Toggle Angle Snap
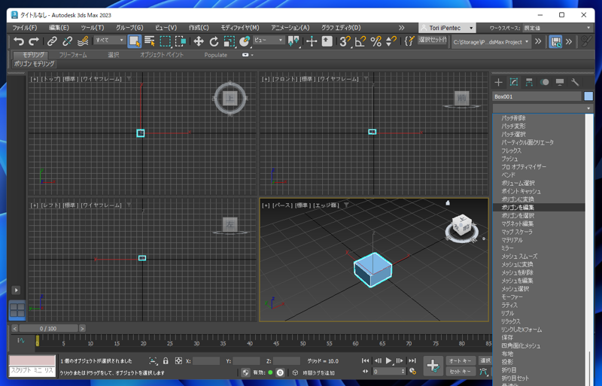This screenshot has width=602, height=386. tap(360, 41)
